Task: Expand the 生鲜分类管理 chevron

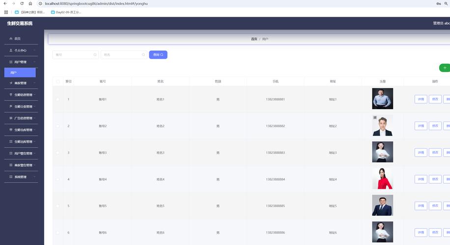Action: tap(34, 106)
